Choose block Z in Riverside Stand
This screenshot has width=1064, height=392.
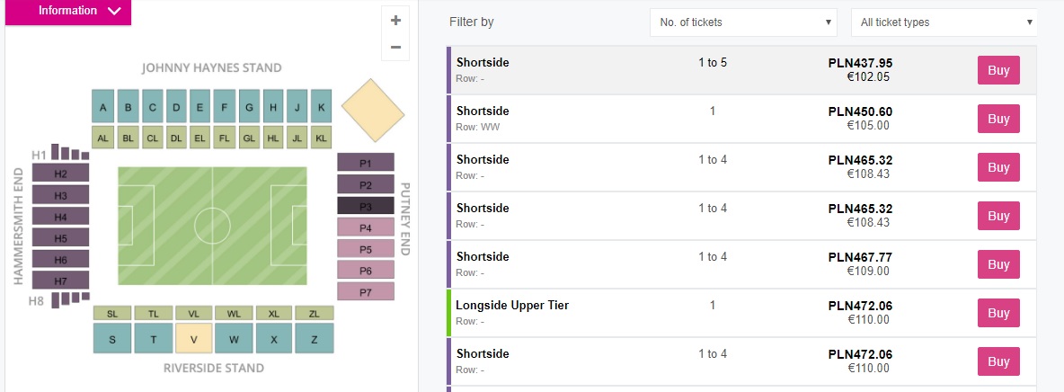click(314, 339)
